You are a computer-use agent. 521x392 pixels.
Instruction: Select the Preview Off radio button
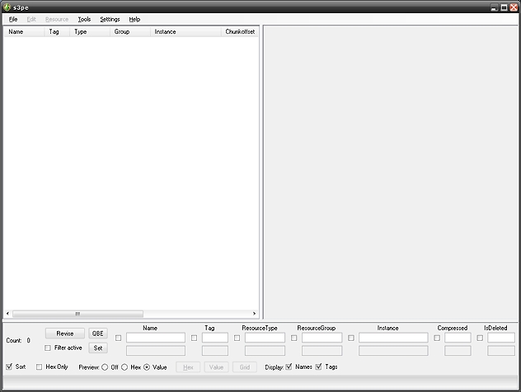105,367
